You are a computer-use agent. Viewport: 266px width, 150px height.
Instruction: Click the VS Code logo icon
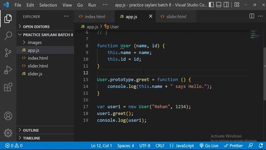pos(6,5)
